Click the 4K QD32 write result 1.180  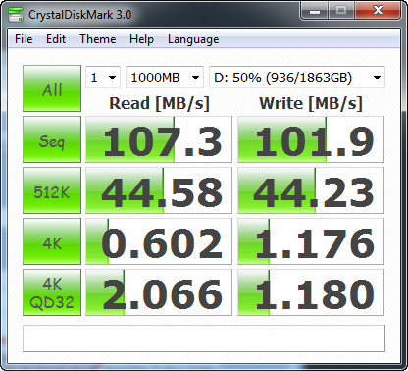point(311,292)
